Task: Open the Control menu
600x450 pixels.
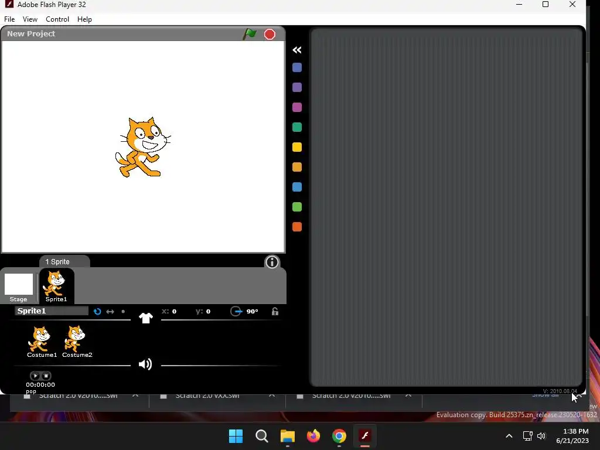Action: (x=57, y=19)
